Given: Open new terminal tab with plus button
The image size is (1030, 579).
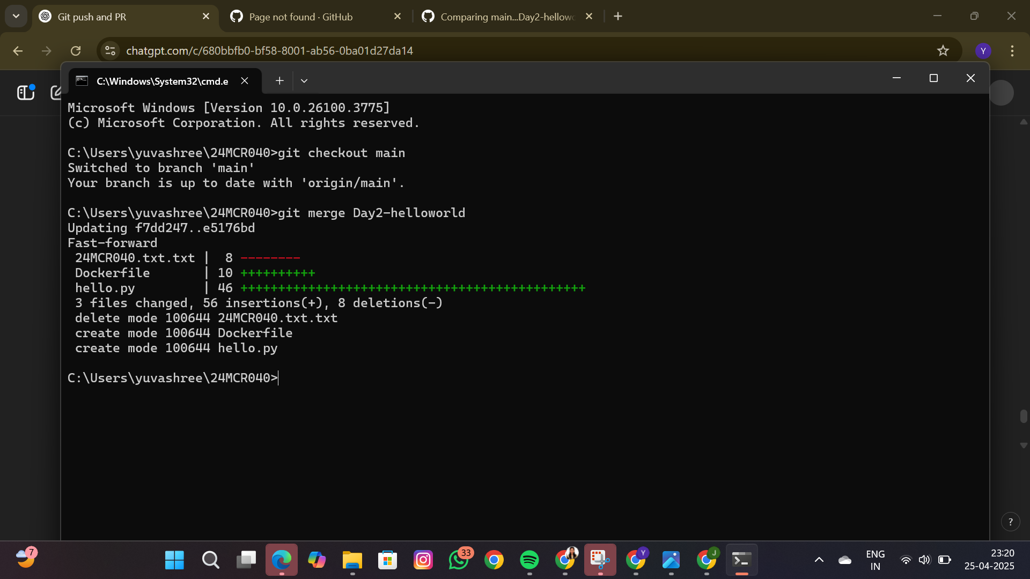Looking at the screenshot, I should [279, 80].
